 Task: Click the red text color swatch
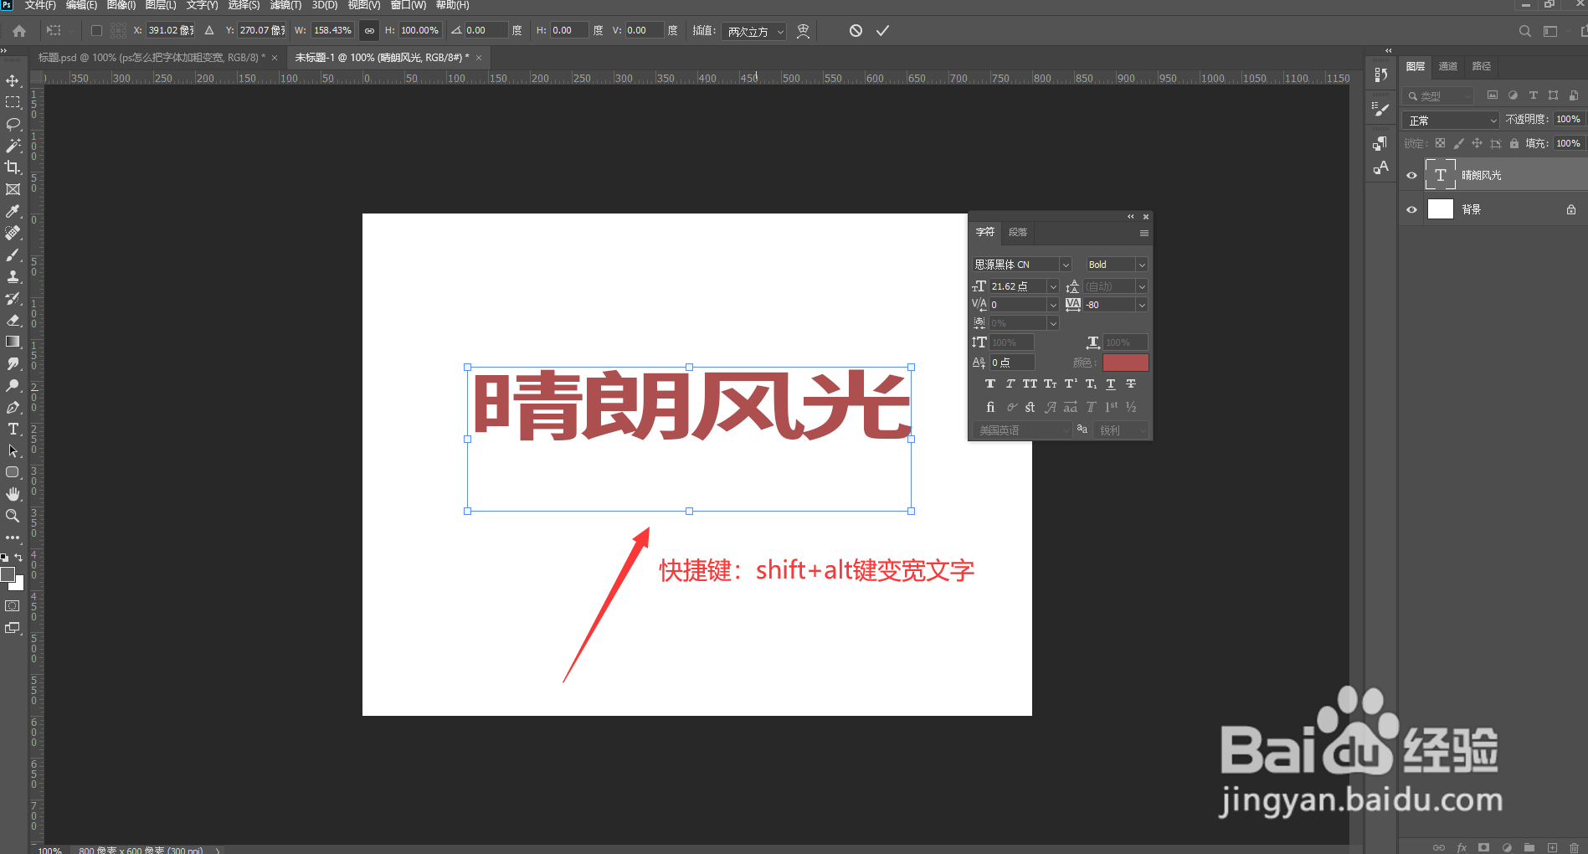1126,362
